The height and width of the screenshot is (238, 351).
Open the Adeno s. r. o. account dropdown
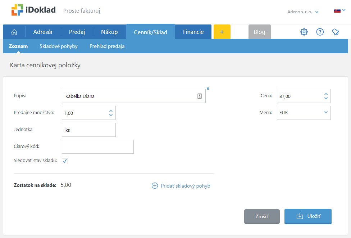[x=303, y=12]
